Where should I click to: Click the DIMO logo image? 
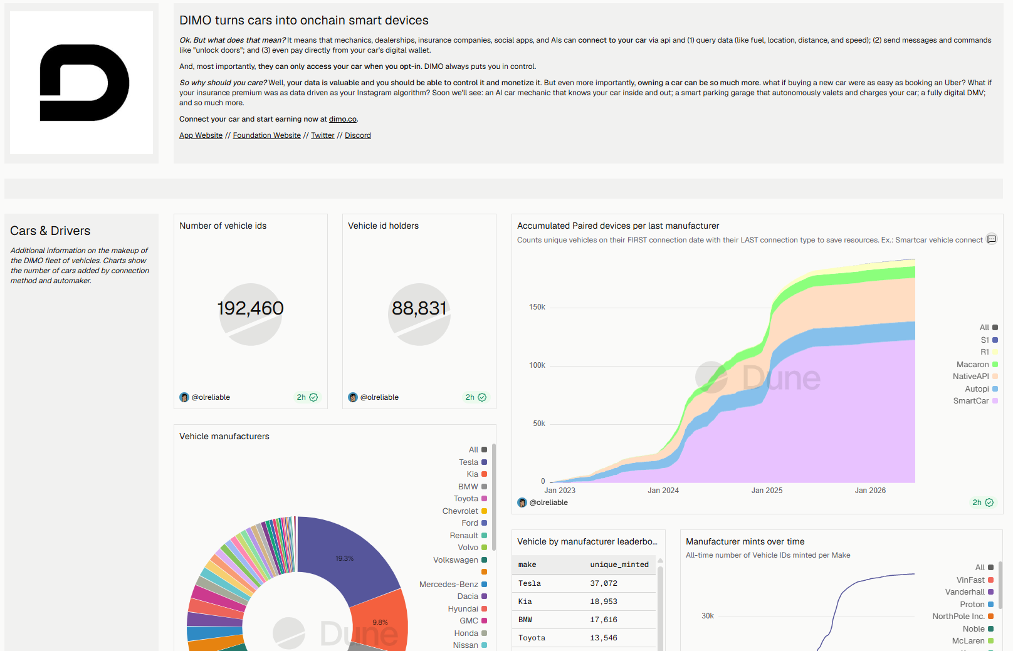[x=81, y=83]
